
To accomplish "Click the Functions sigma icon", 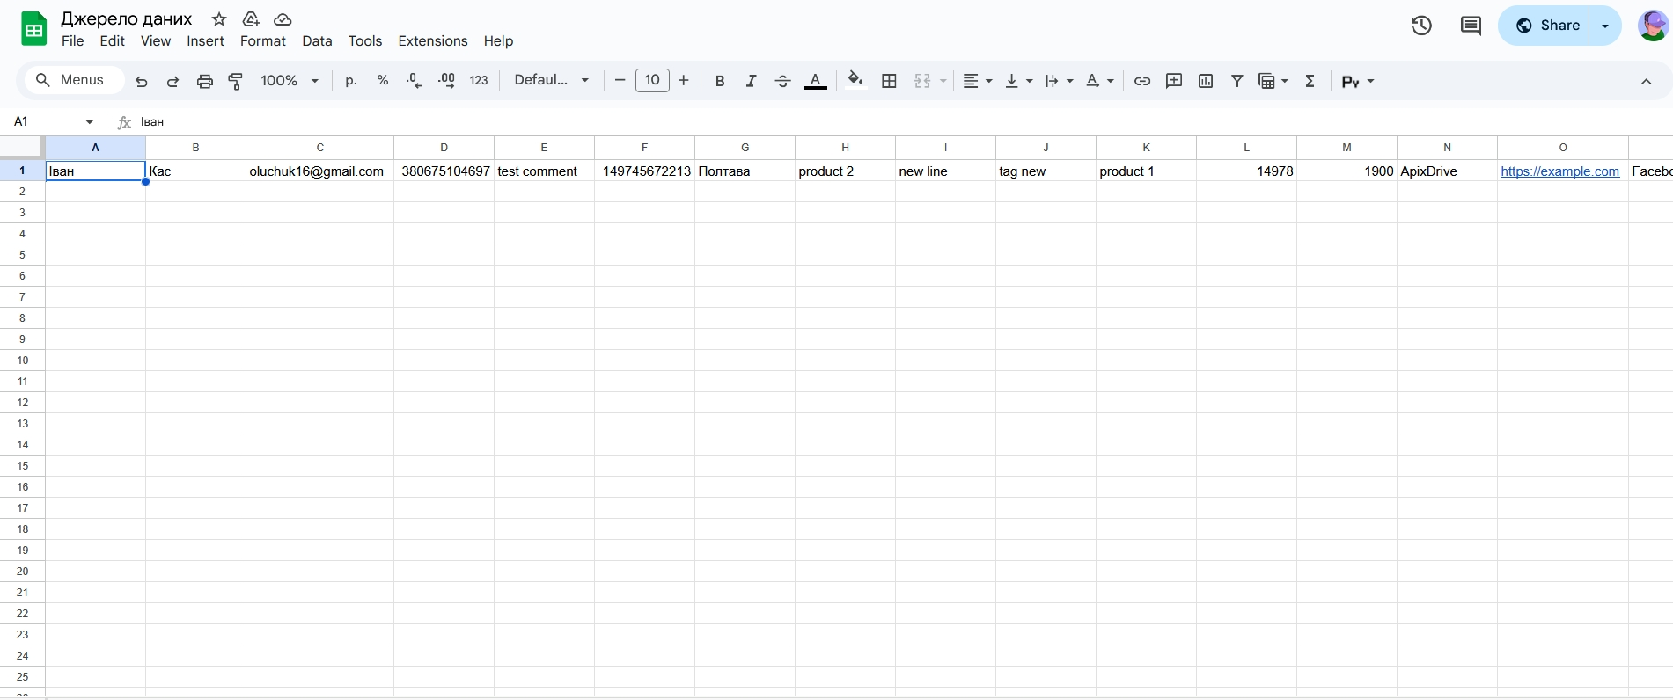I will (1310, 81).
